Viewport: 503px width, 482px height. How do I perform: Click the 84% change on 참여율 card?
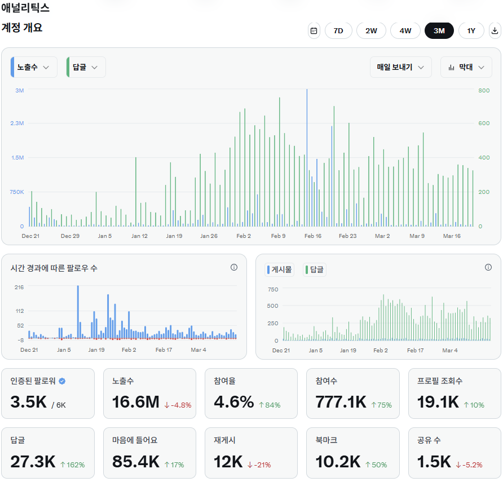[x=270, y=405]
